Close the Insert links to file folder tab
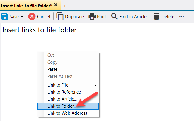 pyautogui.click(x=56, y=5)
